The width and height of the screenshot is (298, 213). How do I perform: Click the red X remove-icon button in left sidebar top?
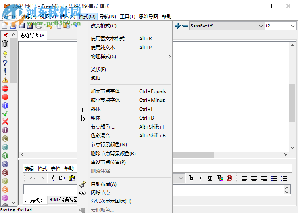(5, 35)
